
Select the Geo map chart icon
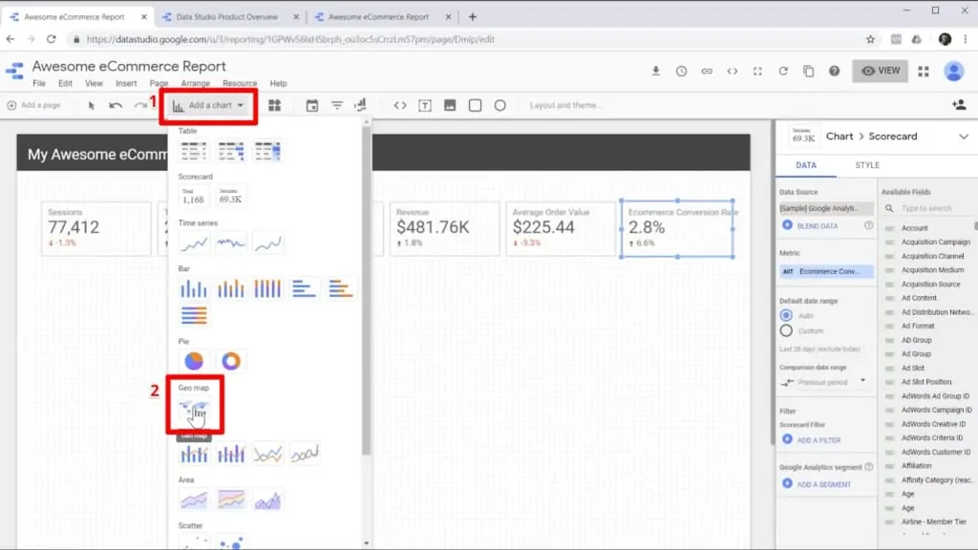(x=194, y=409)
